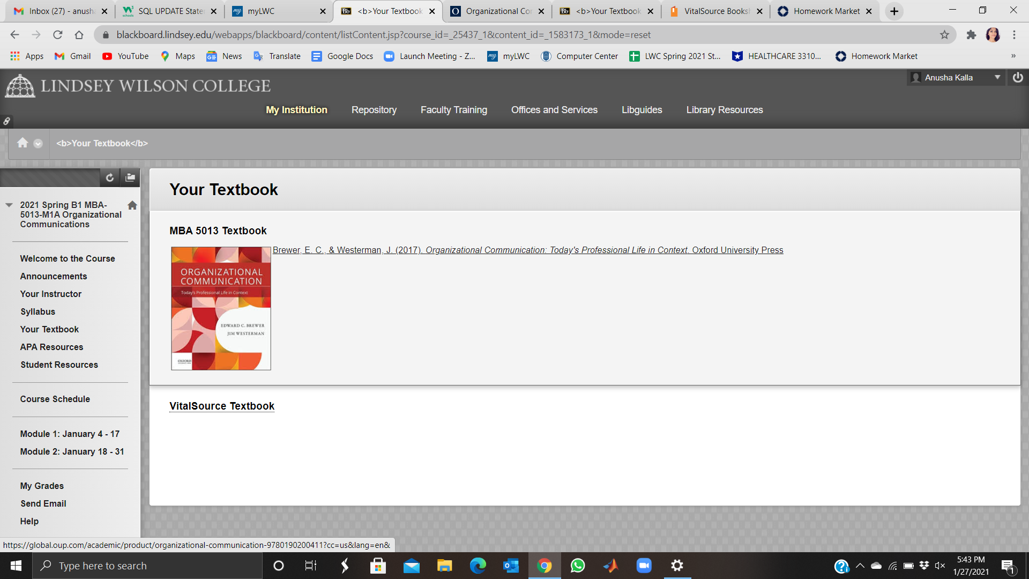The image size is (1029, 579).
Task: Open Windows notification center
Action: point(1008,566)
